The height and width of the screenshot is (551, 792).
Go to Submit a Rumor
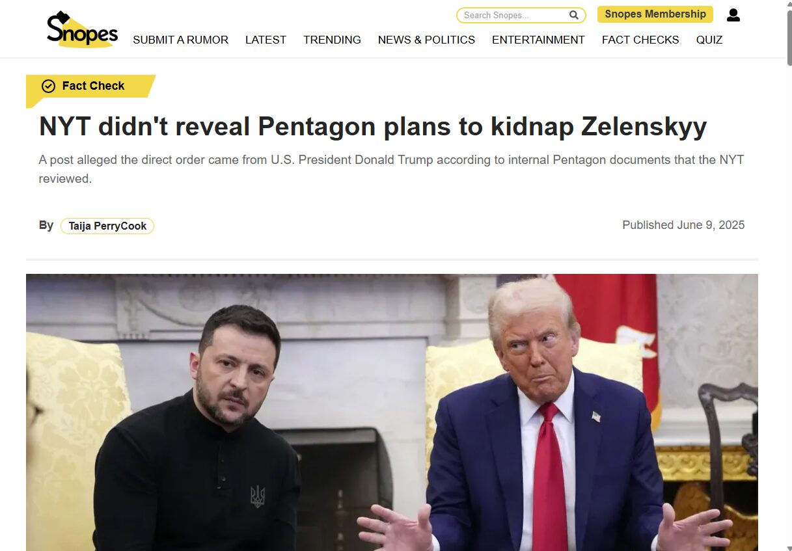(180, 40)
